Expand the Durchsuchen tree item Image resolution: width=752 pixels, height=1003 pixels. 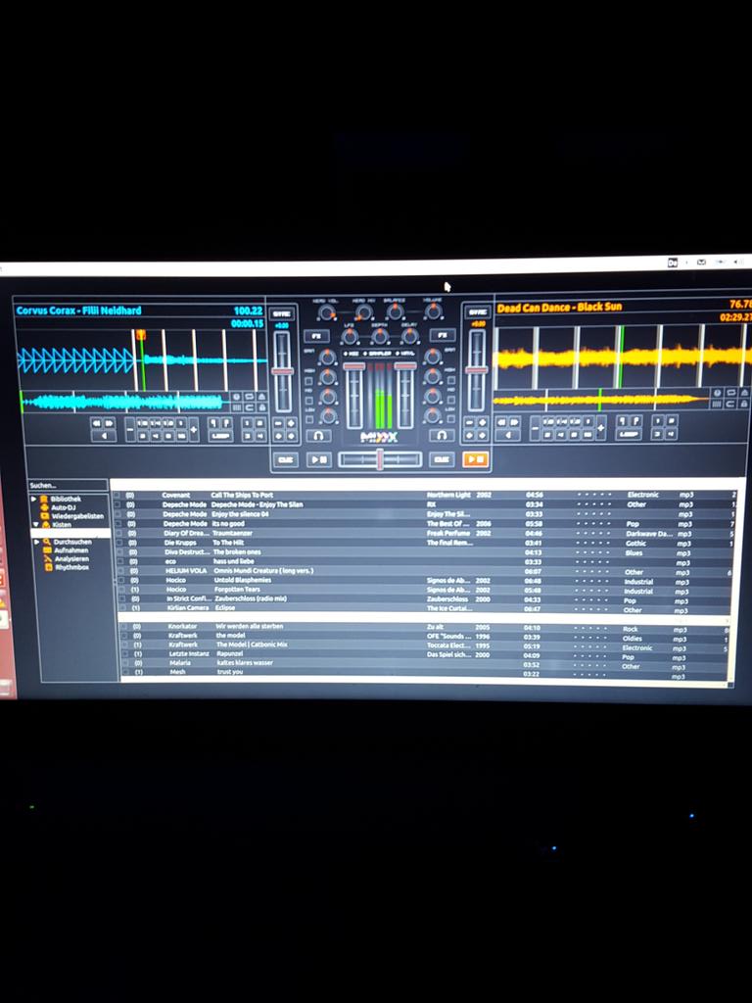pos(37,542)
